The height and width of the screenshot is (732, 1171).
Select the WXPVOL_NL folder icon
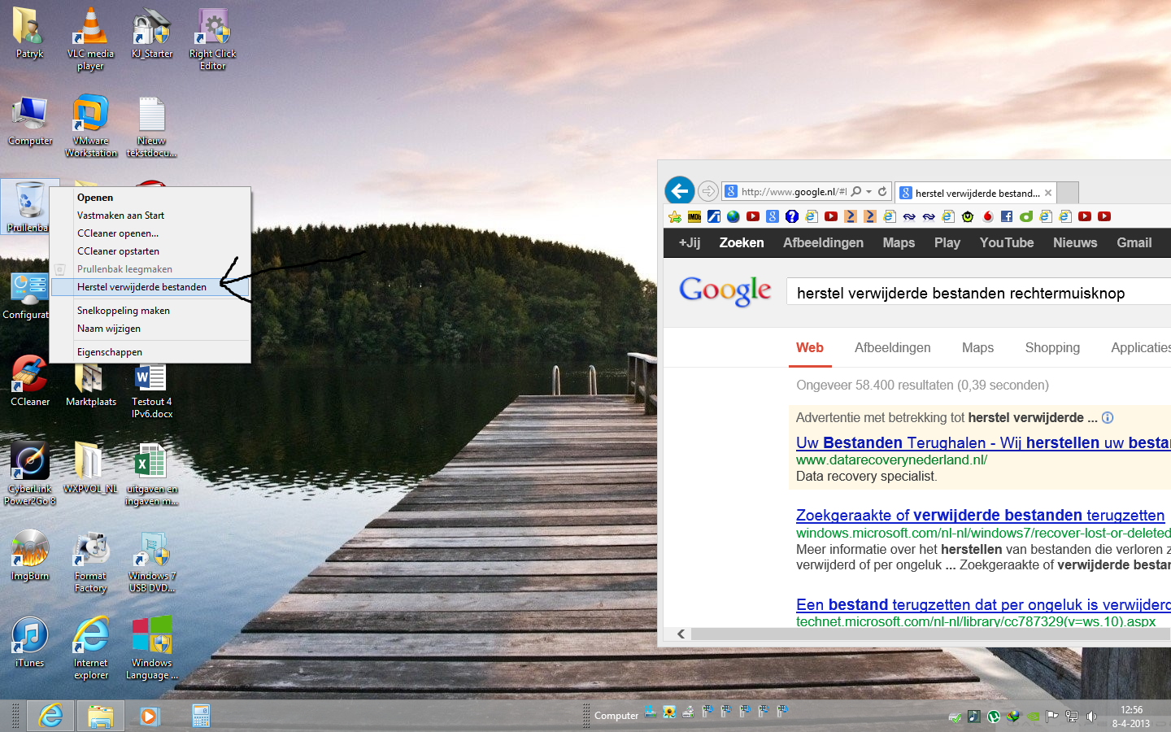pos(90,468)
